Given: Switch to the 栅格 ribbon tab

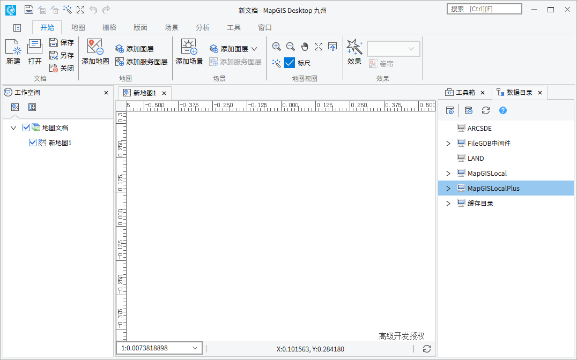Looking at the screenshot, I should coord(109,27).
